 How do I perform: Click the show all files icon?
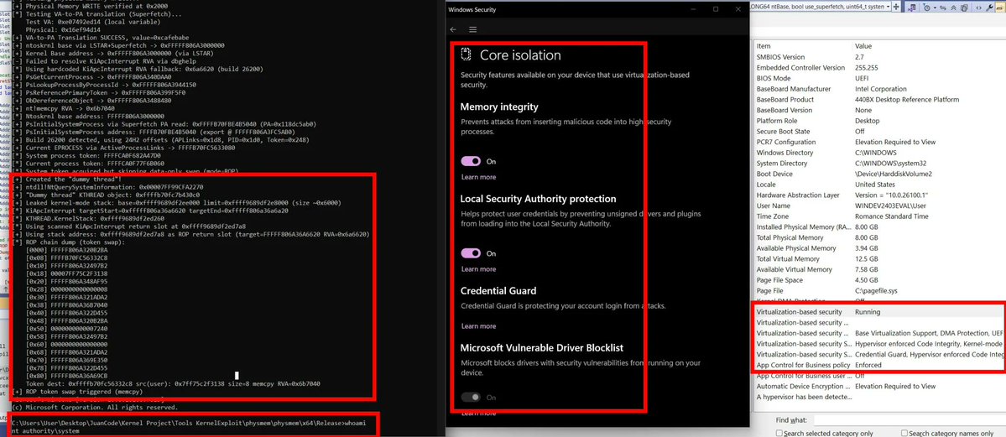964,8
